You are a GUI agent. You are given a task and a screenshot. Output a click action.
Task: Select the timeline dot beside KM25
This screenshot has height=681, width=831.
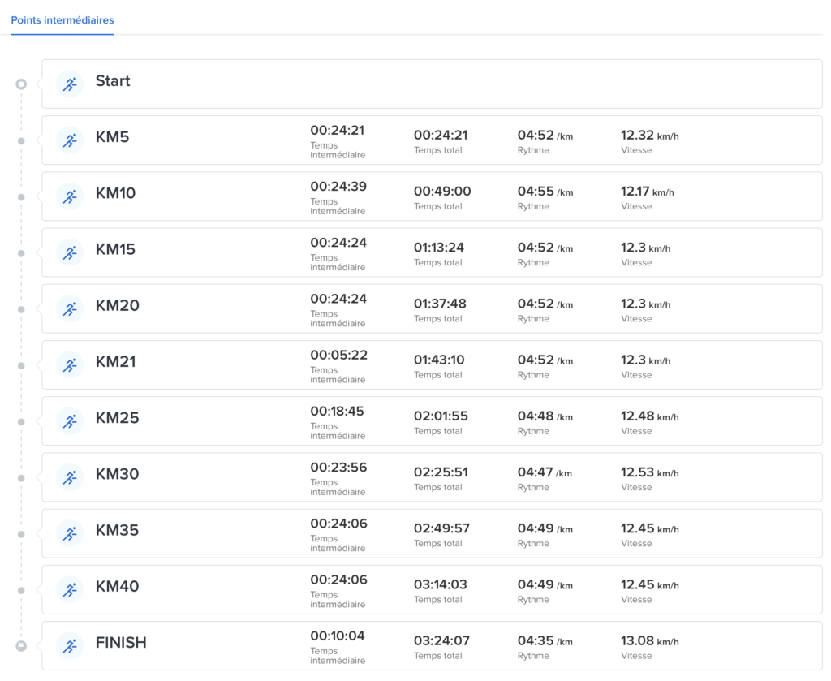click(x=21, y=422)
